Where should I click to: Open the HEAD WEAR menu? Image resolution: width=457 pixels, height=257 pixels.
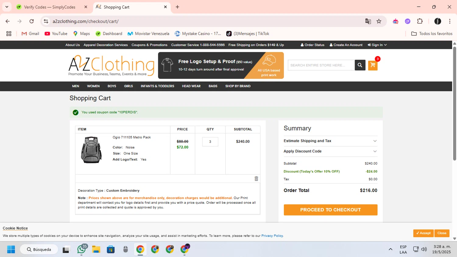click(191, 86)
